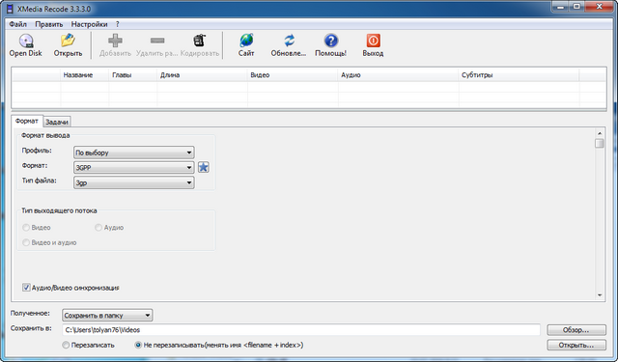
Task: Click the Обзор... button
Action: tap(576, 330)
